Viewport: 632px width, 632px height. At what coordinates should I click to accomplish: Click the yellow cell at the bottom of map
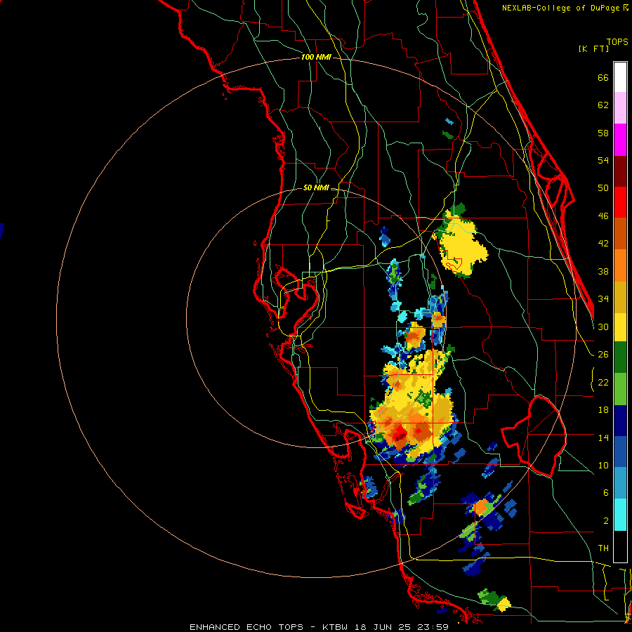503,604
